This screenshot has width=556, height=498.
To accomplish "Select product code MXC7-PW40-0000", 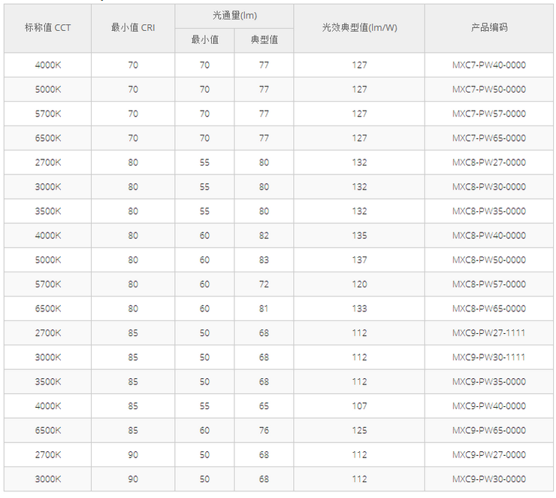I will (489, 65).
